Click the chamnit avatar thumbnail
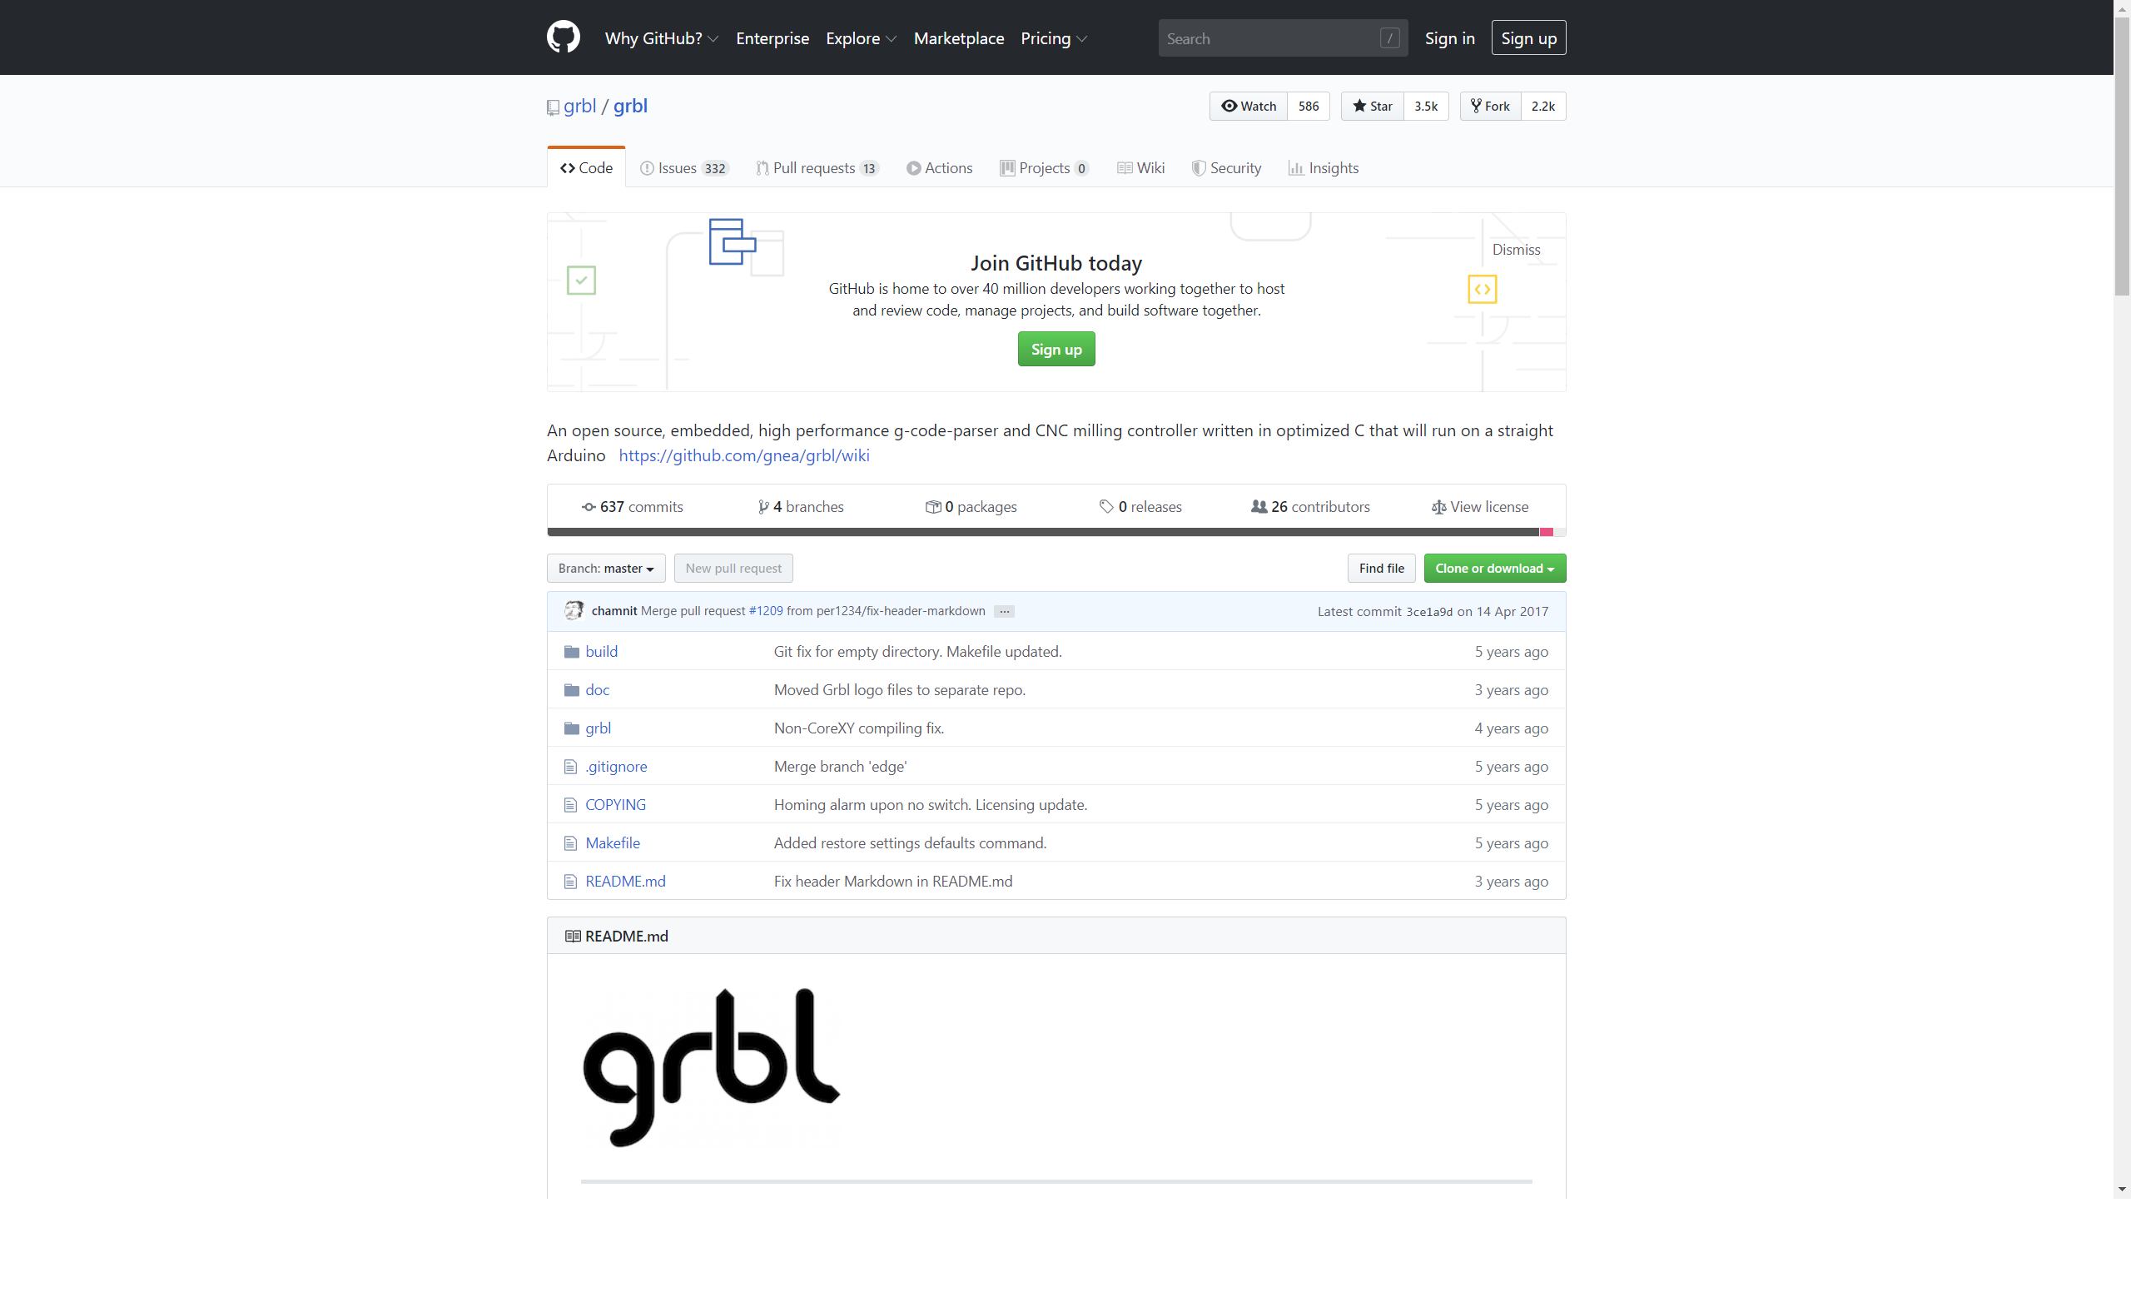 coord(573,610)
